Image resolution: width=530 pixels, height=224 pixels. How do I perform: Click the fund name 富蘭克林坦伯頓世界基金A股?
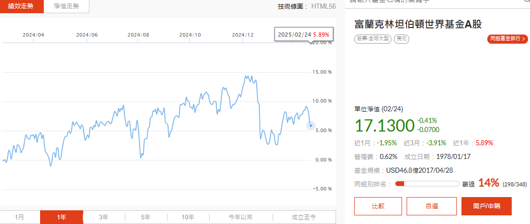click(x=418, y=24)
